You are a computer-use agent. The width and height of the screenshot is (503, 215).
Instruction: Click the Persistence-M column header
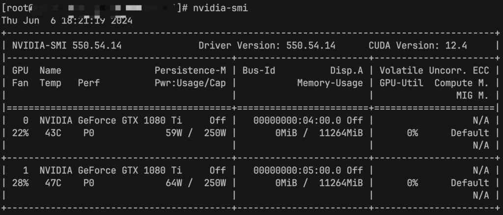(190, 71)
